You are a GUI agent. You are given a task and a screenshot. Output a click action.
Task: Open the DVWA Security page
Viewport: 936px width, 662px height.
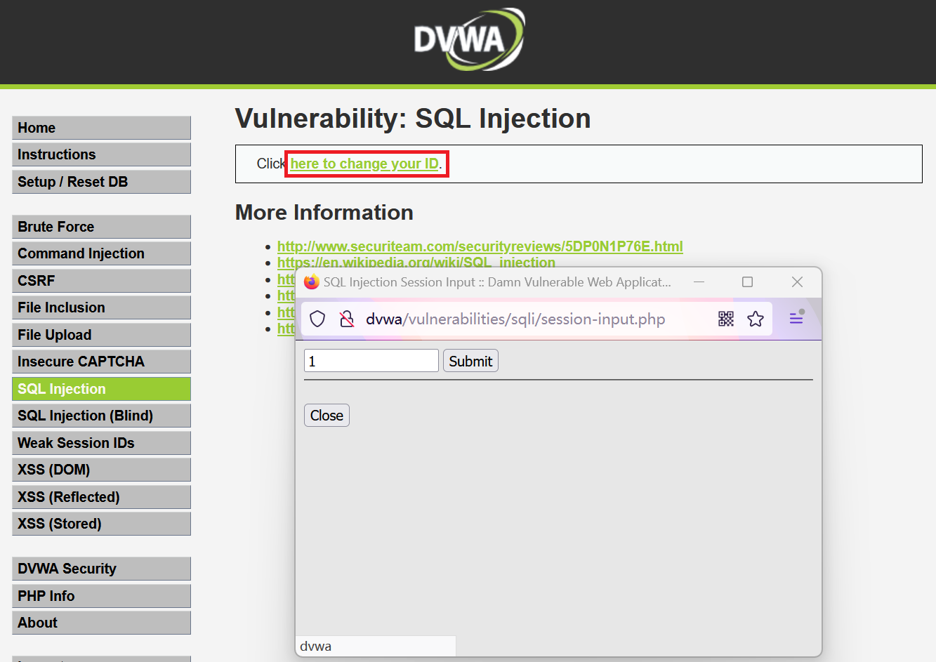[101, 569]
